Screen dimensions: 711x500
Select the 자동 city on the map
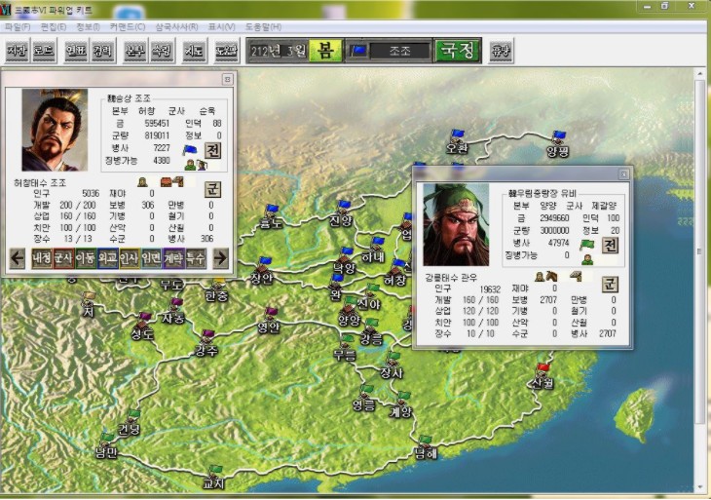(x=174, y=311)
